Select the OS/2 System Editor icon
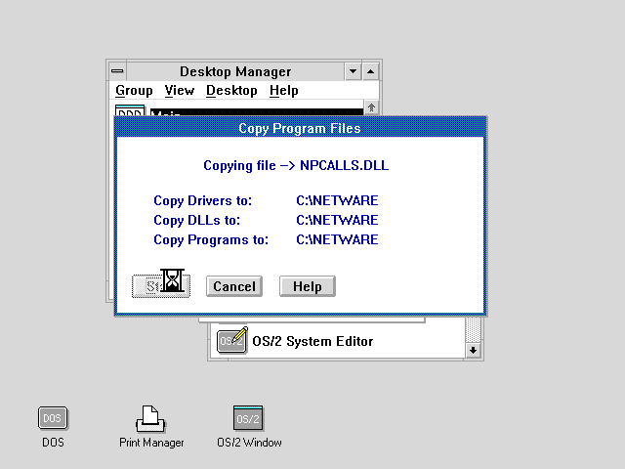The image size is (625, 469). pyautogui.click(x=232, y=340)
